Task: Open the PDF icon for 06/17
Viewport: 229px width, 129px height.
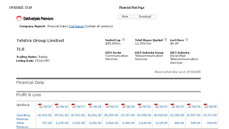Action: click(x=74, y=106)
